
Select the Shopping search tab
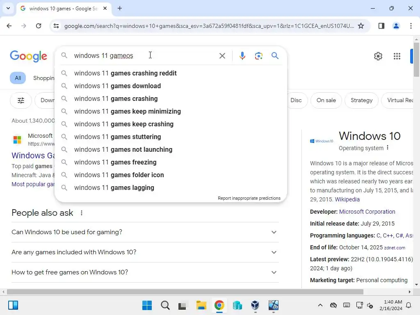pyautogui.click(x=43, y=78)
